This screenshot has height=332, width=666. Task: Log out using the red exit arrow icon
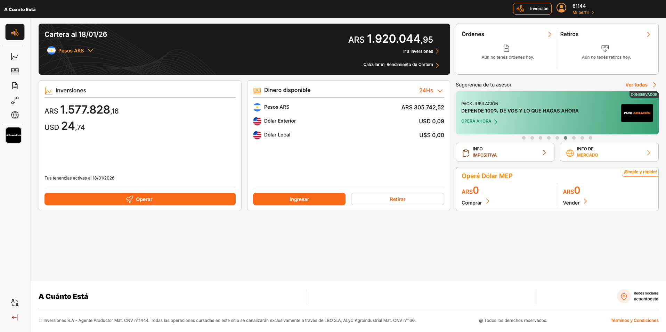[x=15, y=317]
